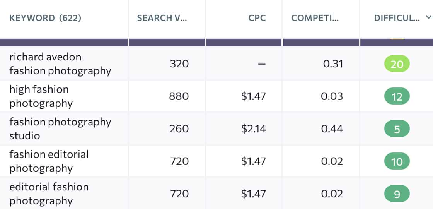
Task: Click the difficulty badge showing 10
Action: coord(397,162)
